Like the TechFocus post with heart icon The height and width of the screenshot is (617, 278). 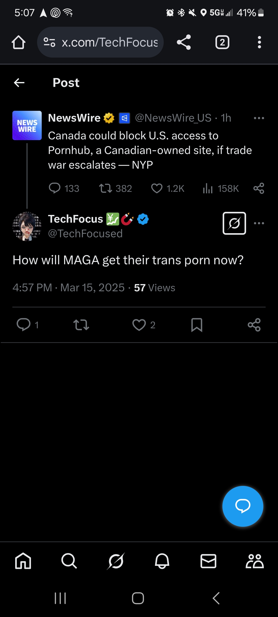click(x=139, y=325)
